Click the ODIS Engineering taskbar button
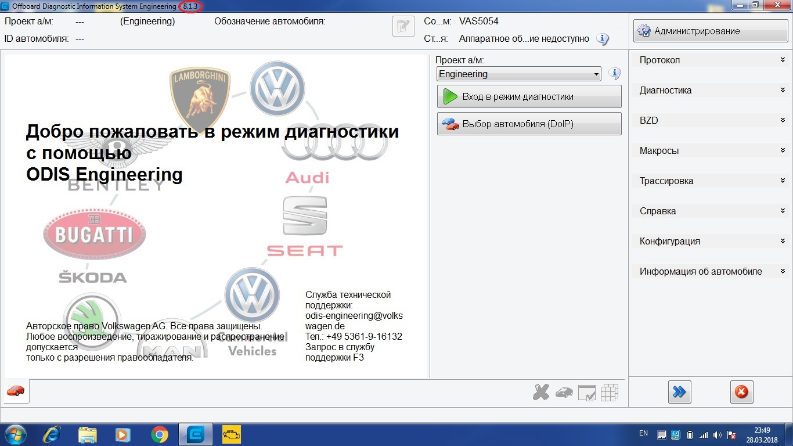 click(195, 434)
